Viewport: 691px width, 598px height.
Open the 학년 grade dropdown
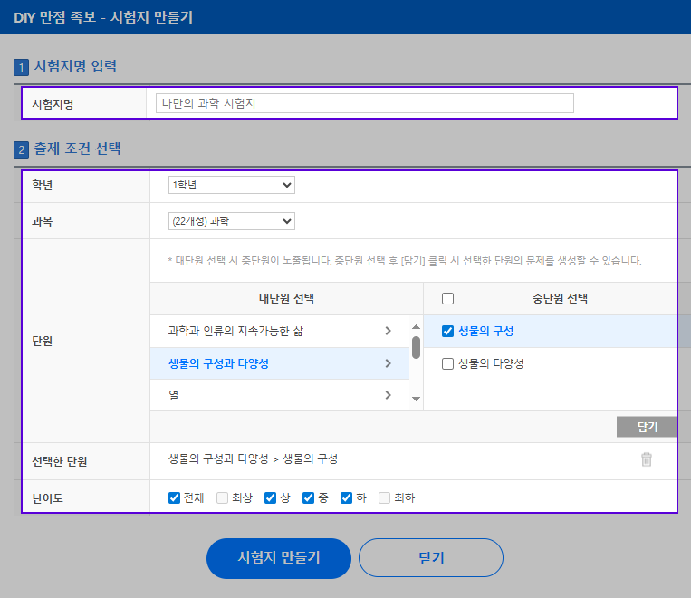point(232,185)
